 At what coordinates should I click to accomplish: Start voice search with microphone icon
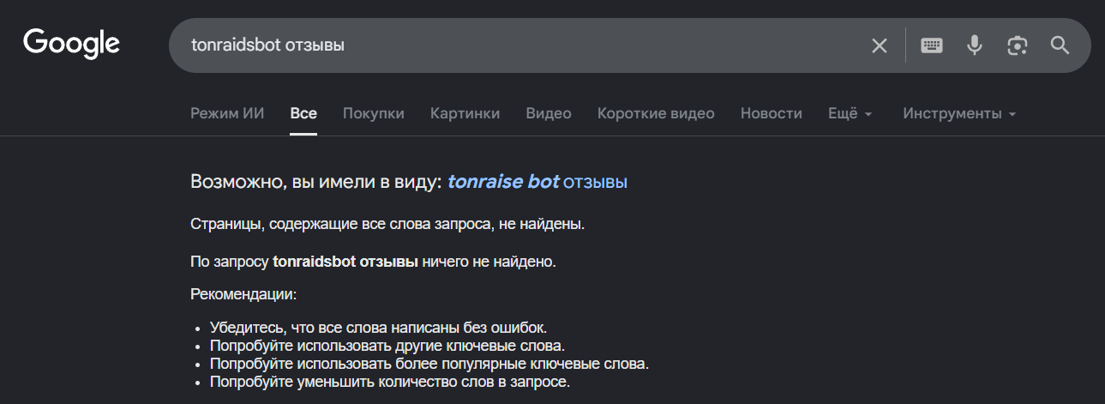click(975, 45)
